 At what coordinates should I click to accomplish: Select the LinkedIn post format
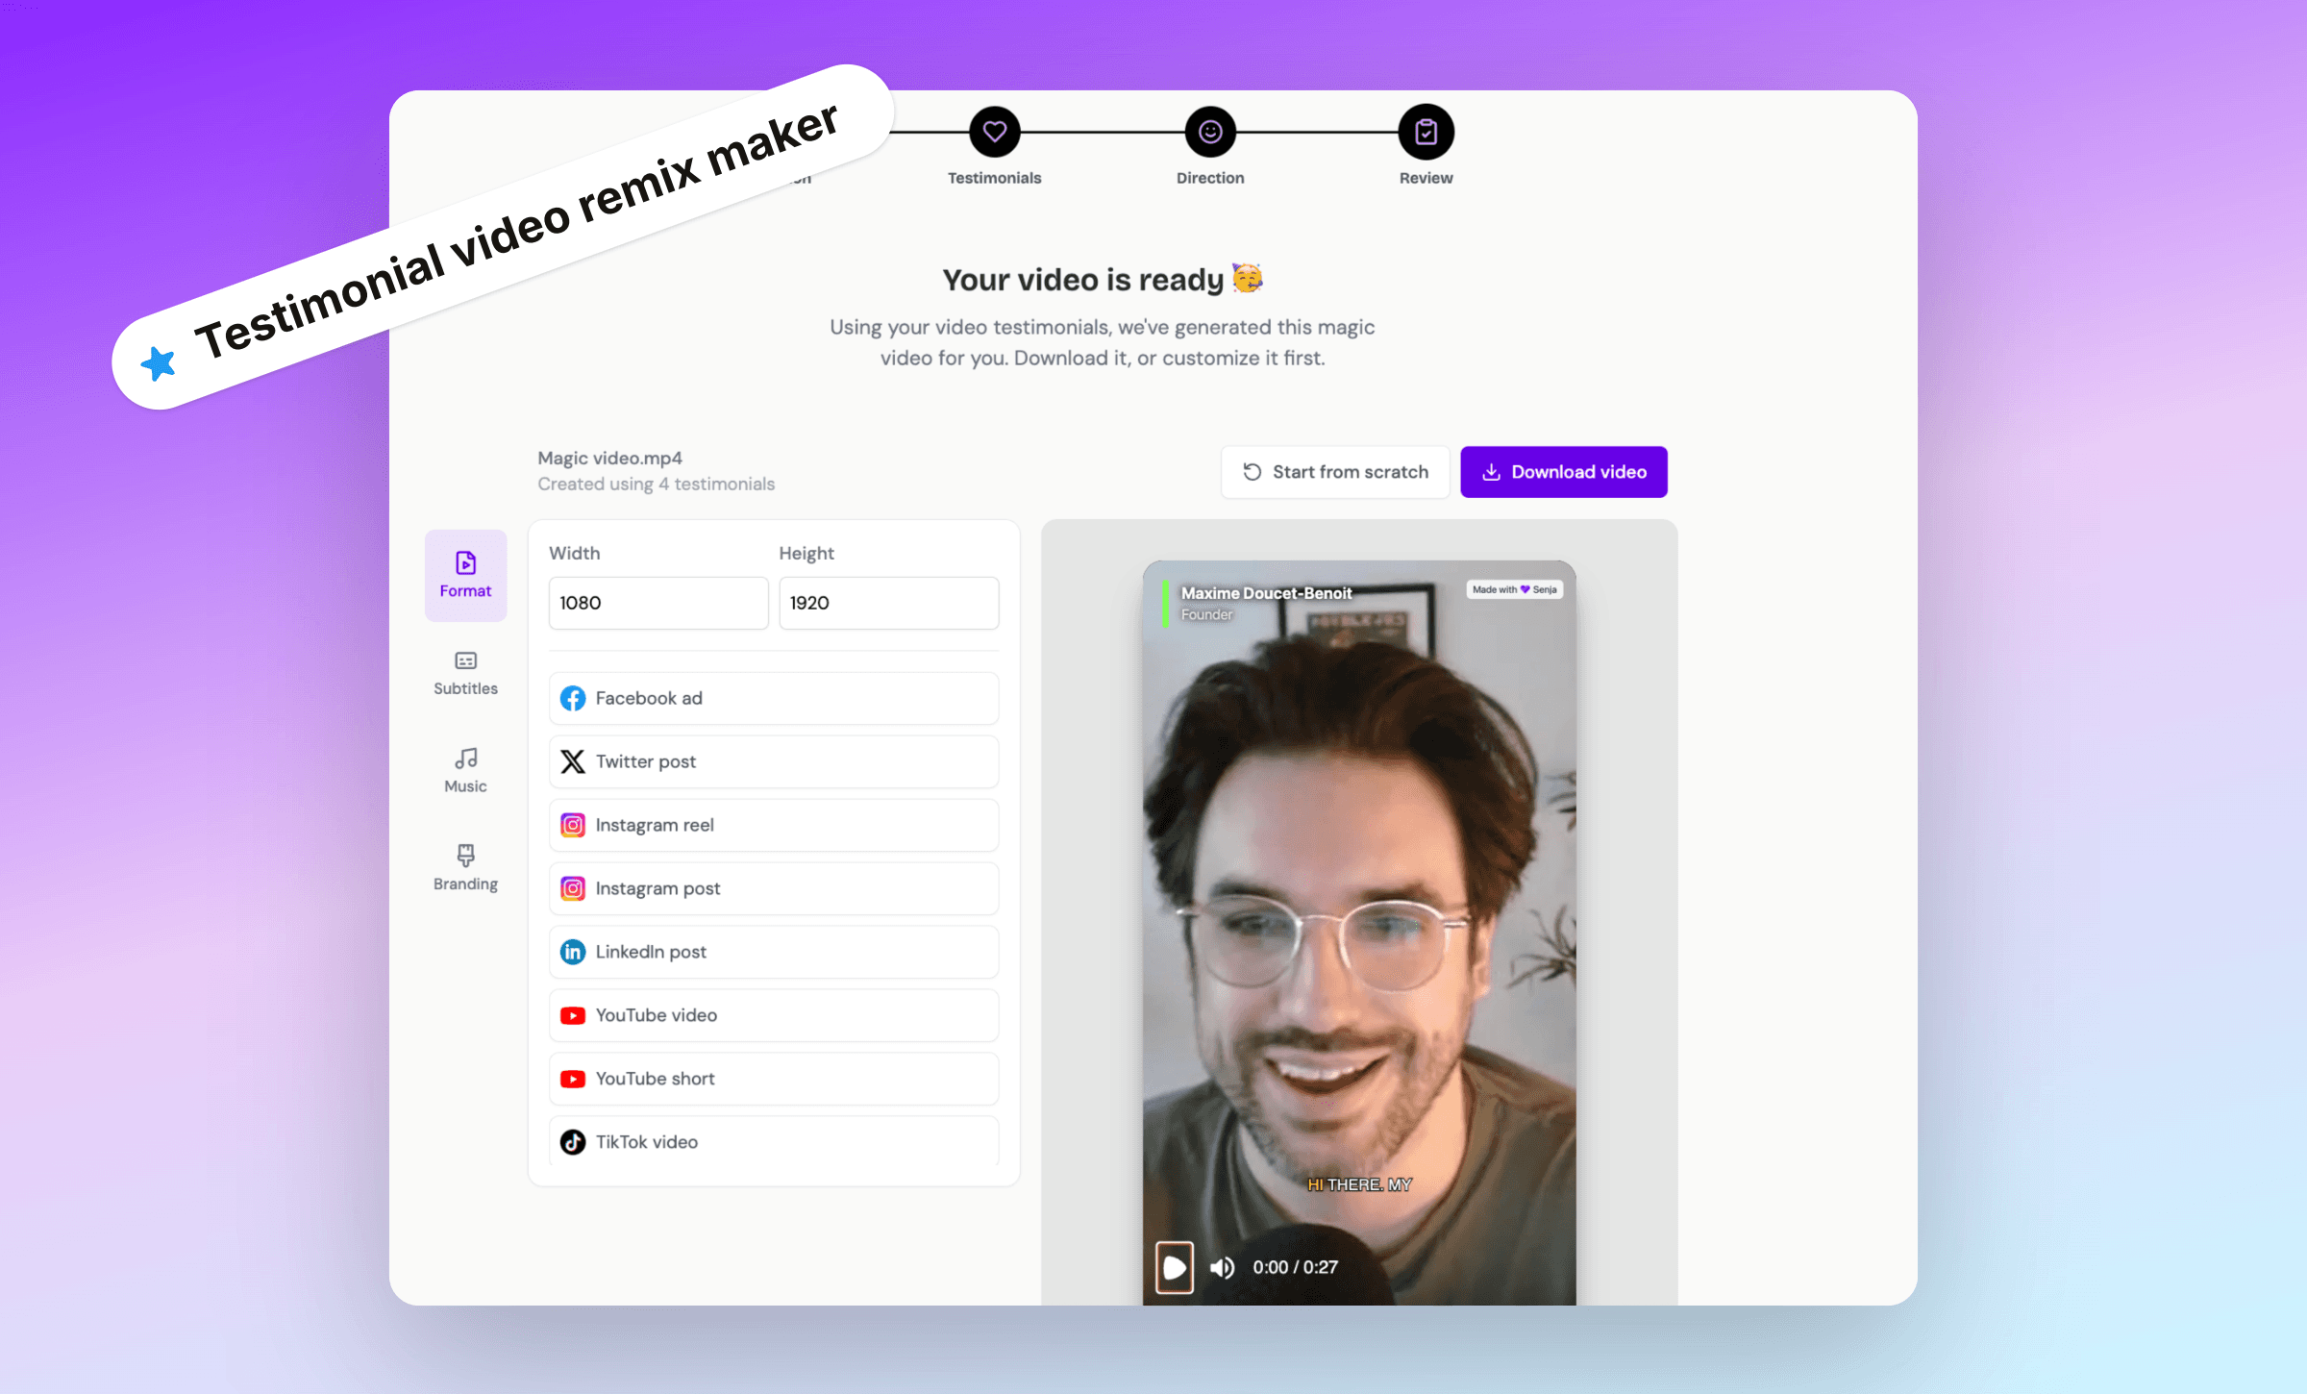773,952
